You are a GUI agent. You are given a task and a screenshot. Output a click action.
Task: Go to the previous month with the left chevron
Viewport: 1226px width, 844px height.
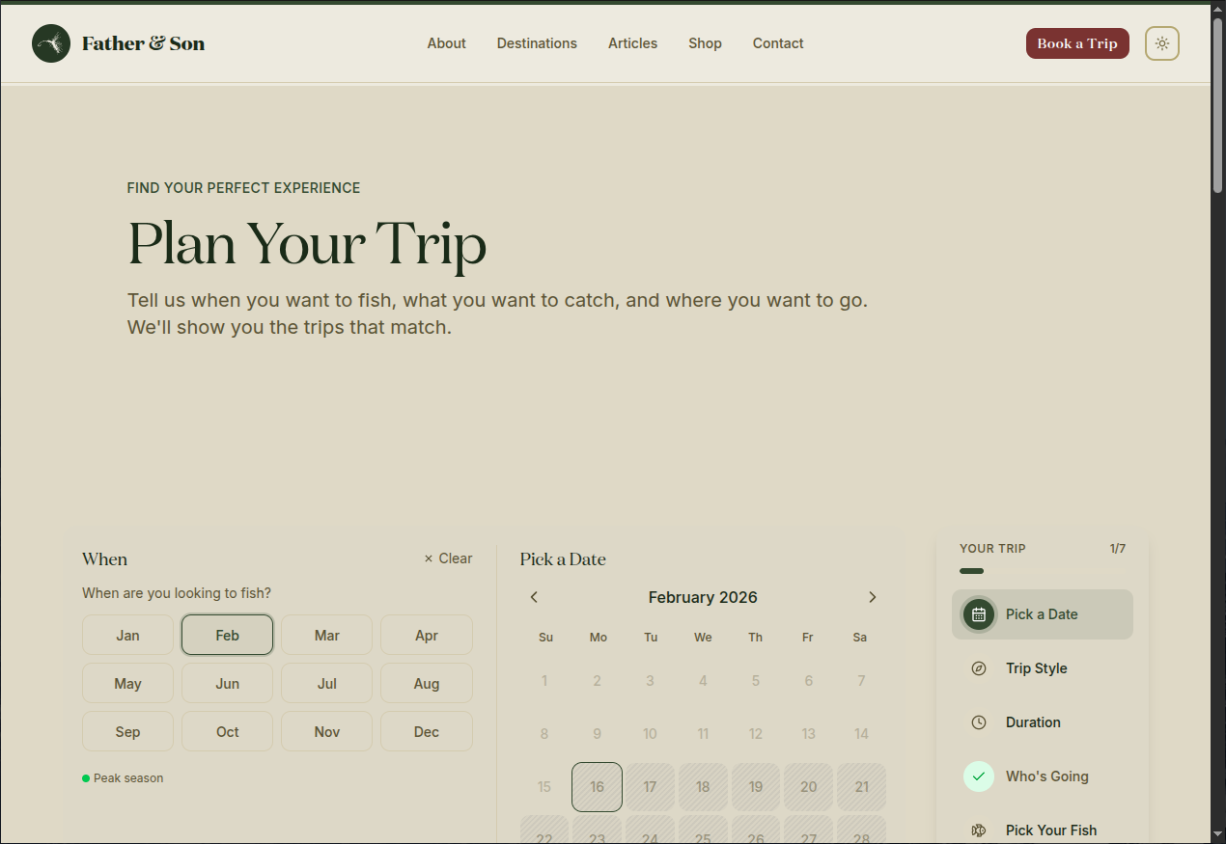[x=534, y=597]
